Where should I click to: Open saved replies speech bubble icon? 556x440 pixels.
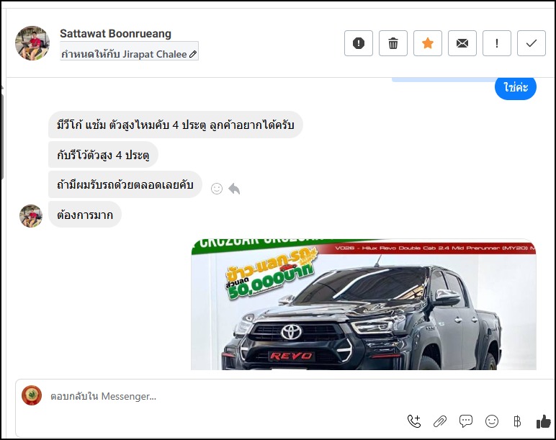pyautogui.click(x=465, y=421)
